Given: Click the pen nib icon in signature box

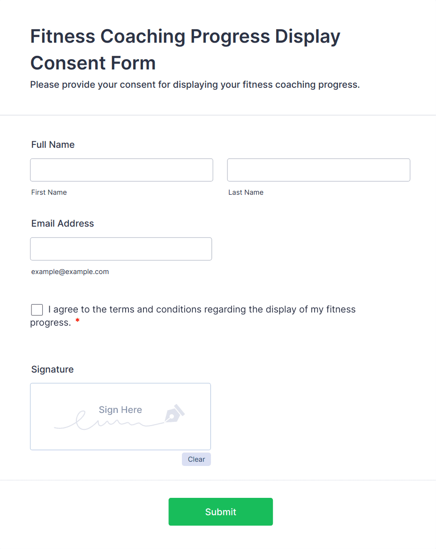Looking at the screenshot, I should coord(174,413).
